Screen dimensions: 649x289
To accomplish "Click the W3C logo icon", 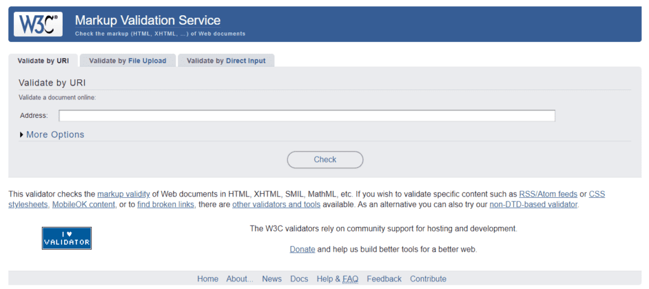I will tap(39, 24).
